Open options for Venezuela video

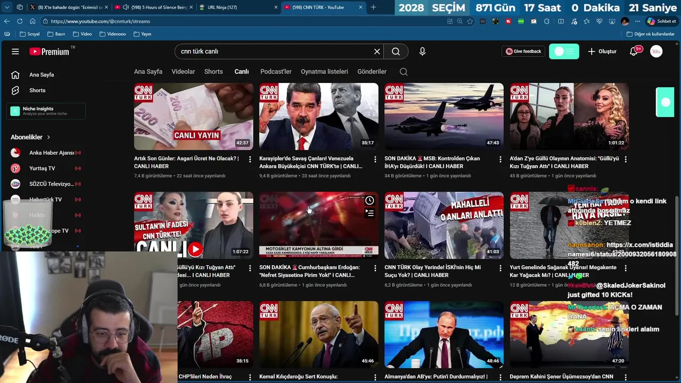pyautogui.click(x=375, y=159)
